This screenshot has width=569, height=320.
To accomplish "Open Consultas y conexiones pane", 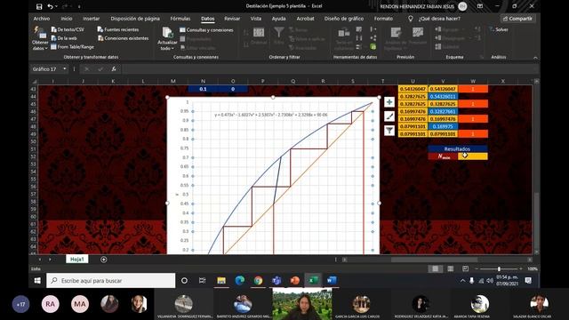I will [206, 30].
